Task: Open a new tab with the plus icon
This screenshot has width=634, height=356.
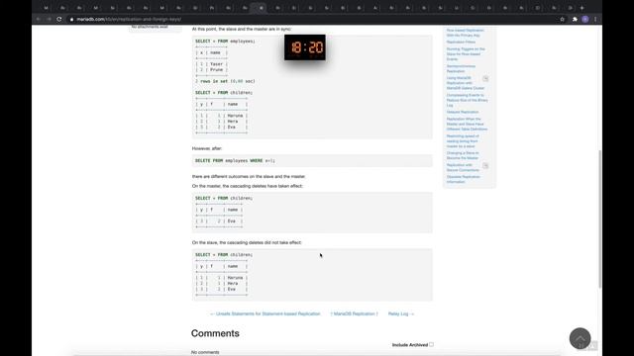Action: 581,8
